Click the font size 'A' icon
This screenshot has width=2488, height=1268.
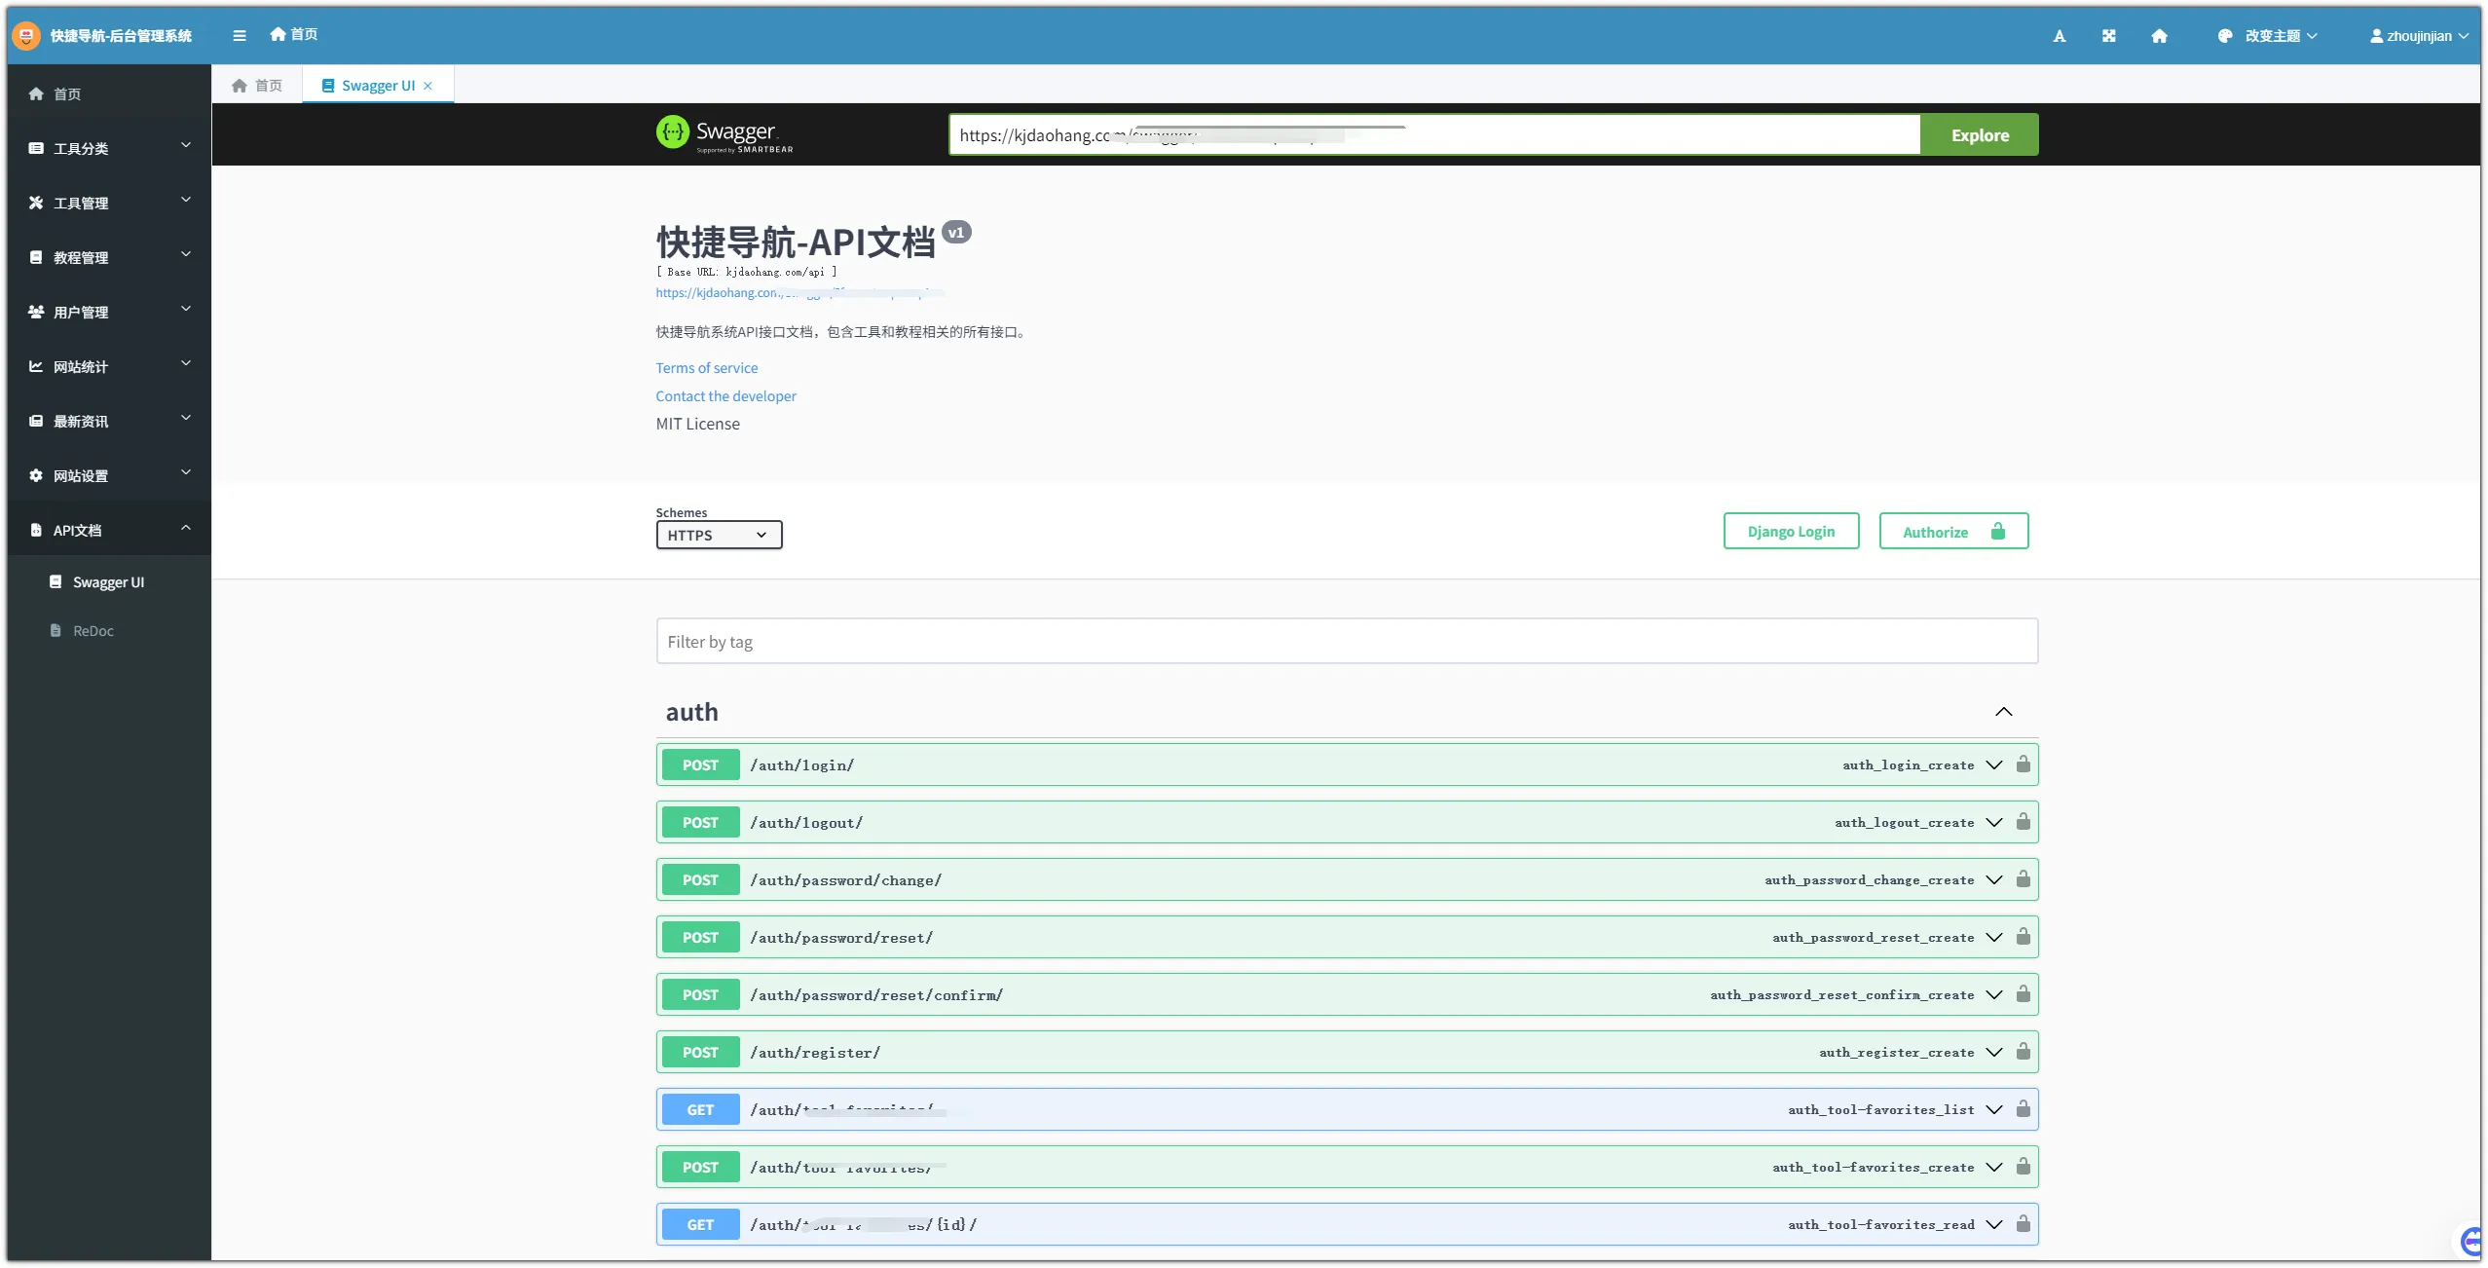click(x=2059, y=36)
